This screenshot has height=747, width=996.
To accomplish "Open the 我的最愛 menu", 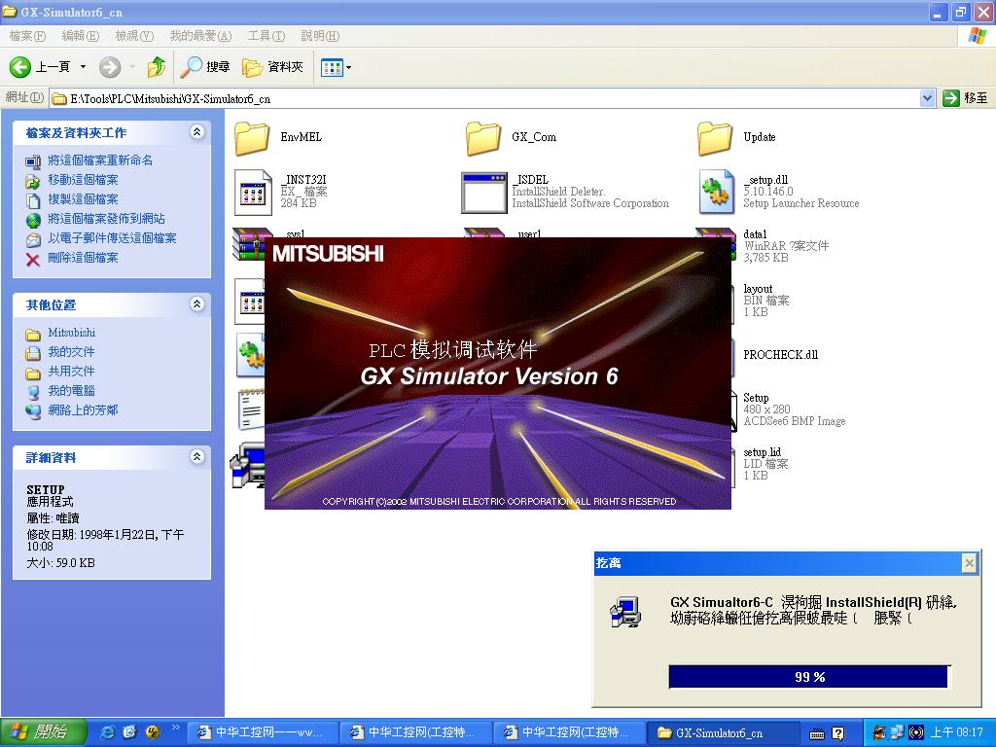I will 200,36.
